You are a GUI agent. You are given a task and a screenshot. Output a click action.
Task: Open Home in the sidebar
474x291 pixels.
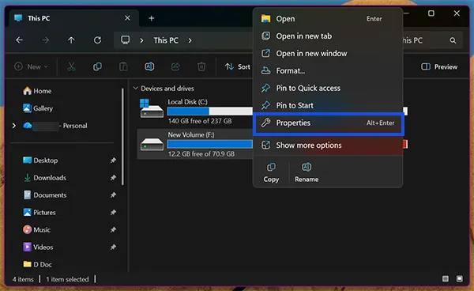[37, 91]
